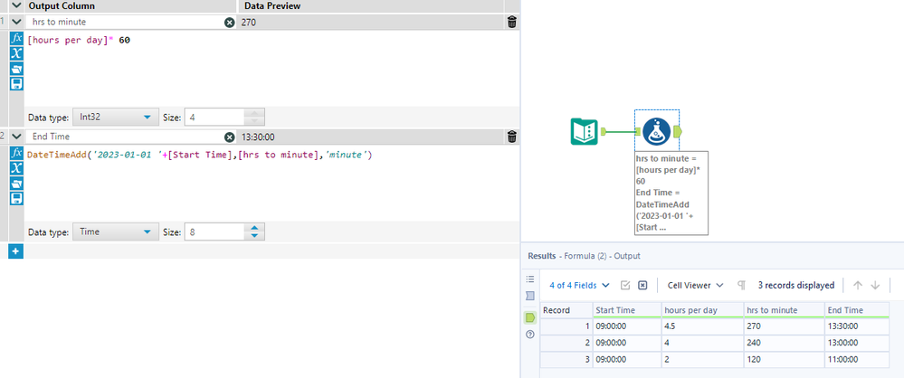This screenshot has width=904, height=378.
Task: Click cell with value 120
Action: click(784, 359)
